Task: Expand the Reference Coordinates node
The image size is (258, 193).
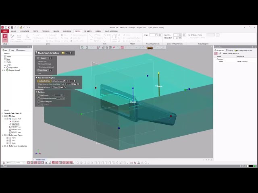Action: click(x=3, y=146)
